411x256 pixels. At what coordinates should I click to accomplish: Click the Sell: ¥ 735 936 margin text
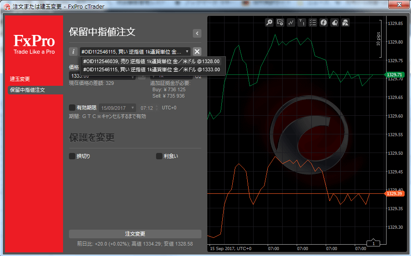point(169,96)
